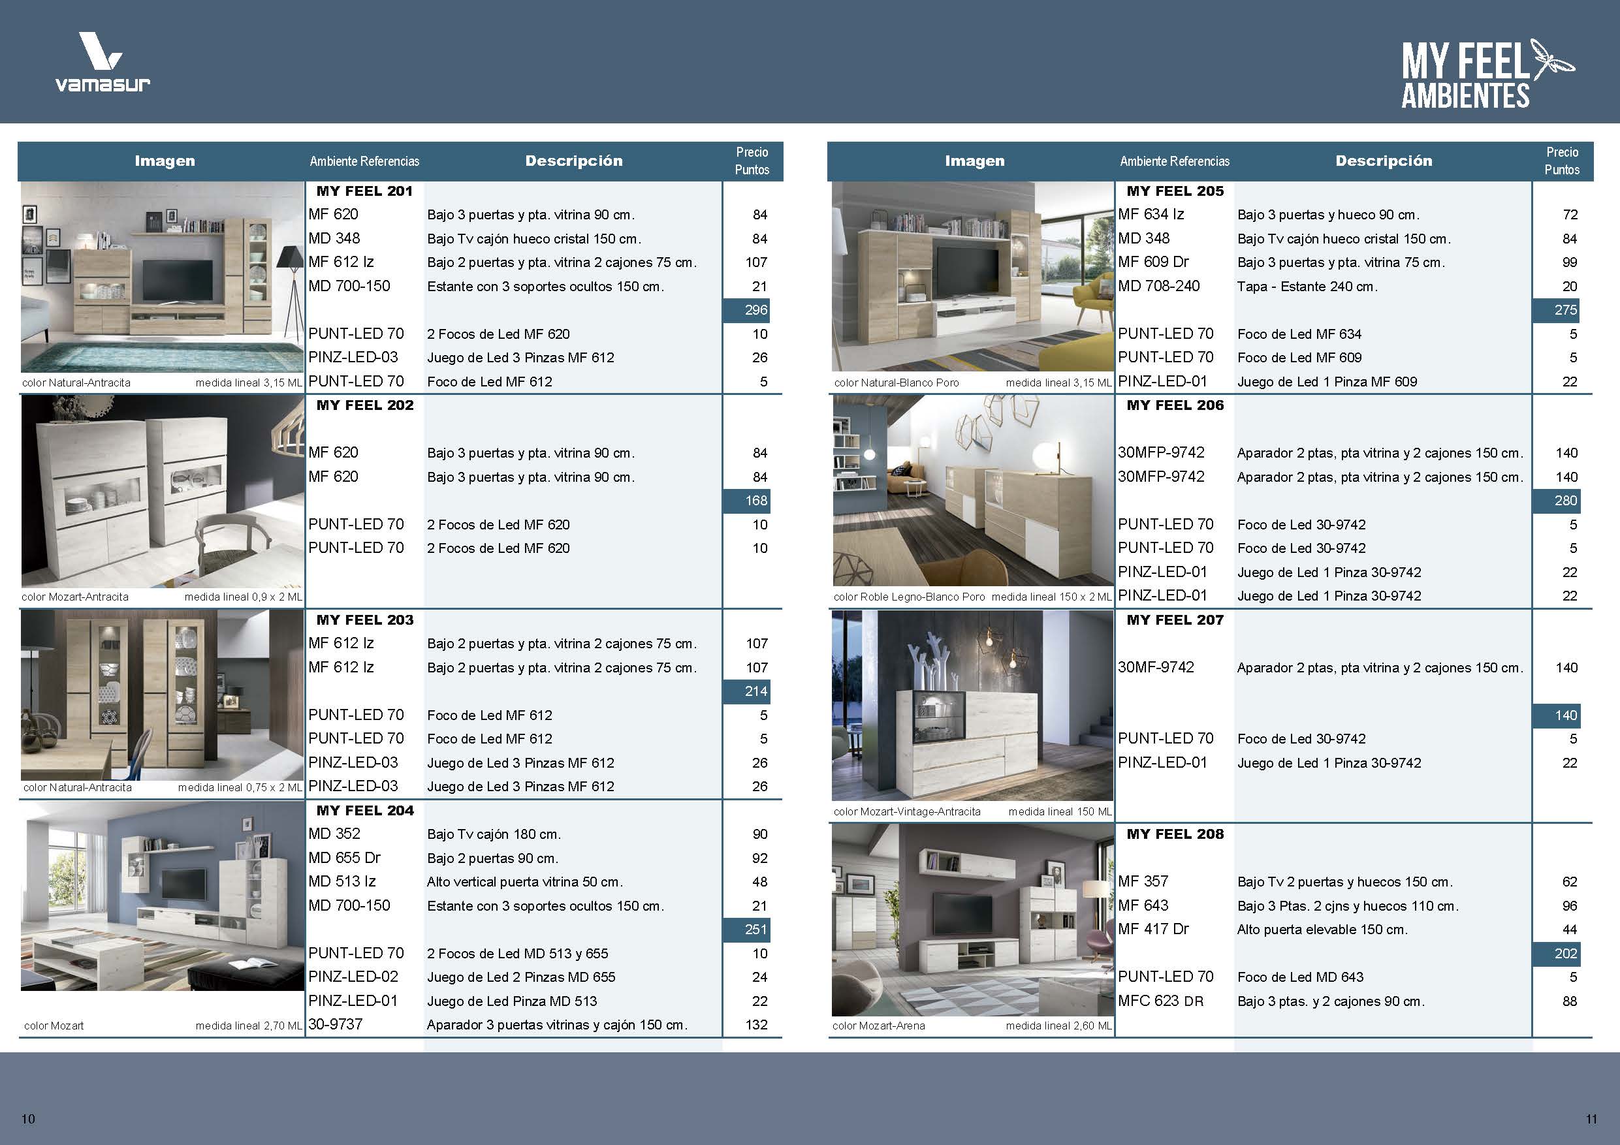The height and width of the screenshot is (1145, 1620).
Task: Click reference 30MF-9742
Action: (x=1156, y=667)
